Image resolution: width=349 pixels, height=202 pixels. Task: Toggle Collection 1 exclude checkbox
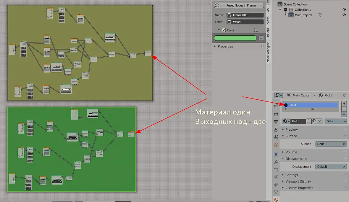click(x=286, y=9)
